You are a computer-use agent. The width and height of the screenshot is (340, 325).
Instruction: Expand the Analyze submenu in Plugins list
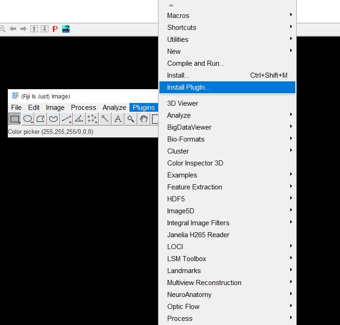[227, 115]
